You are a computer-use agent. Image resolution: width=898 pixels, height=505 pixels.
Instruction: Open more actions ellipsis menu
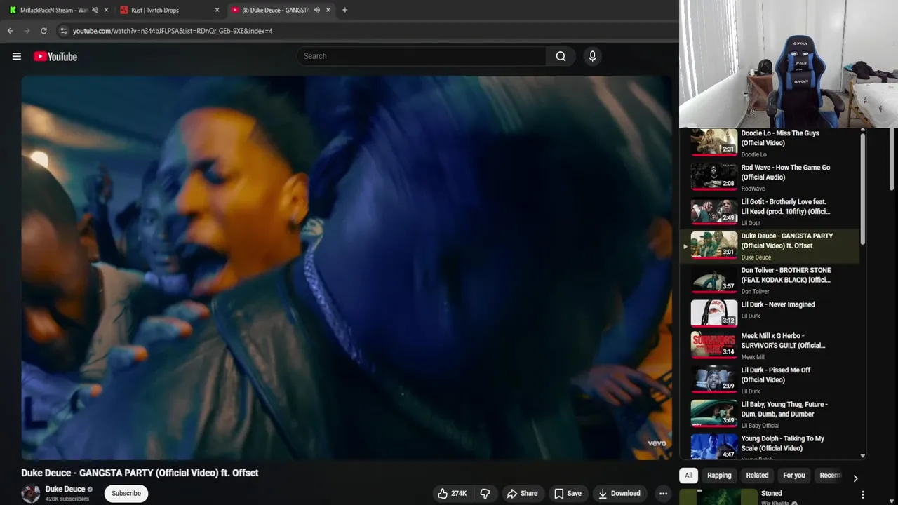663,493
